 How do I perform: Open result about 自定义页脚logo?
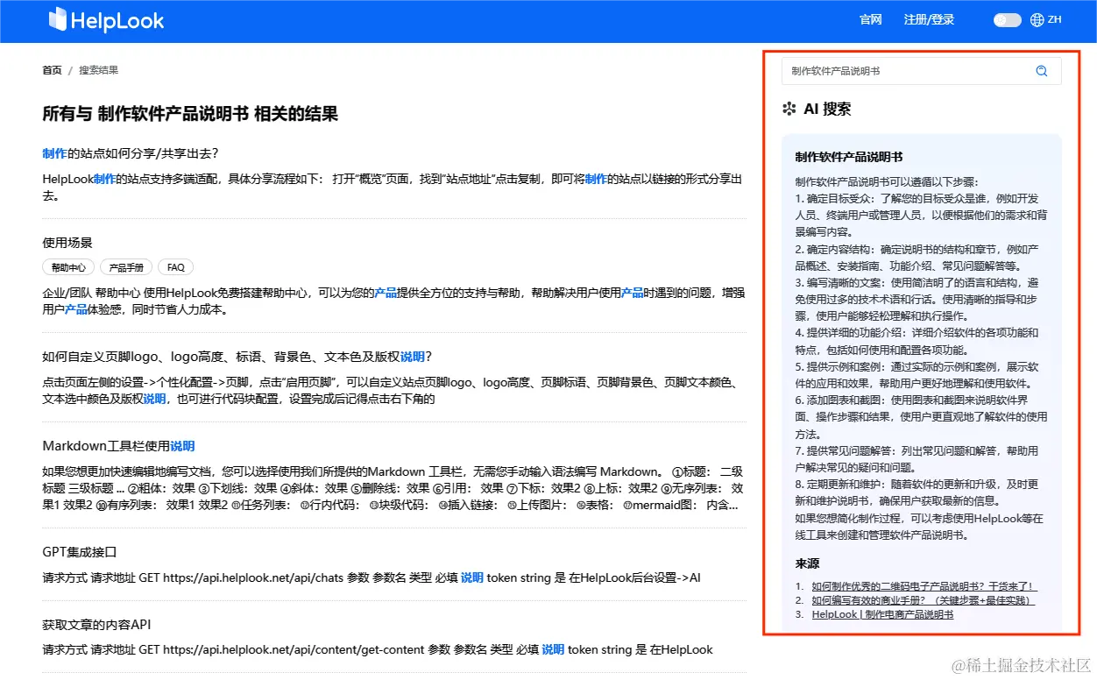[x=237, y=357]
